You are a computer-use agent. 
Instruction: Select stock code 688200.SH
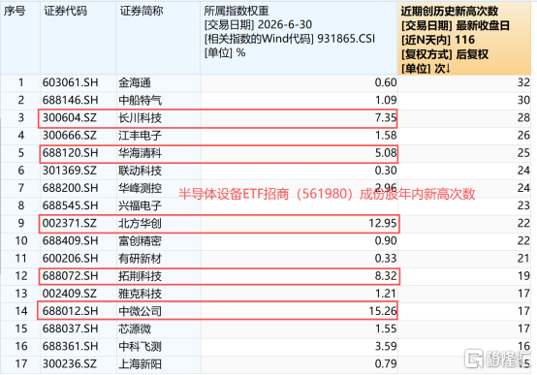70,188
